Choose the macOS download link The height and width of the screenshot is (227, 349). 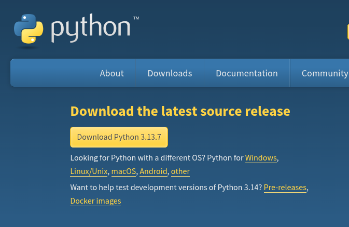point(123,171)
